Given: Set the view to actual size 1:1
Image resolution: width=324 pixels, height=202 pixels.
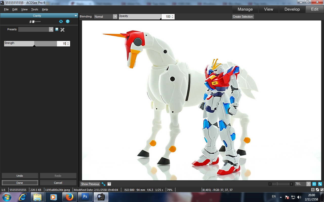Looking at the screenshot, I should pos(314,184).
